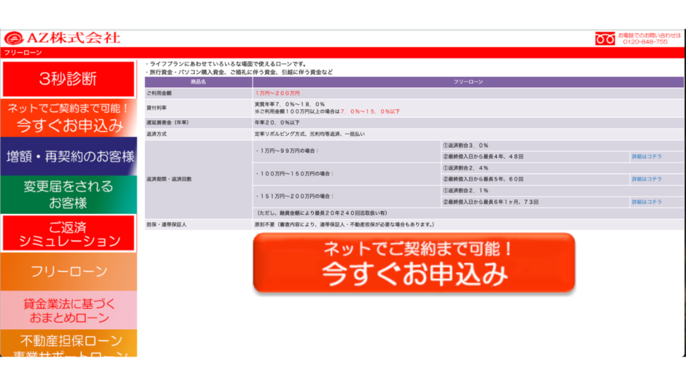Click the 貸付利率 row label
This screenshot has height=386, width=686.
coord(157,108)
